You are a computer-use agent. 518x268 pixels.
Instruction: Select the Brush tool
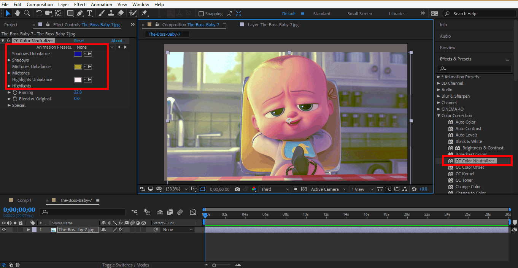(x=102, y=13)
